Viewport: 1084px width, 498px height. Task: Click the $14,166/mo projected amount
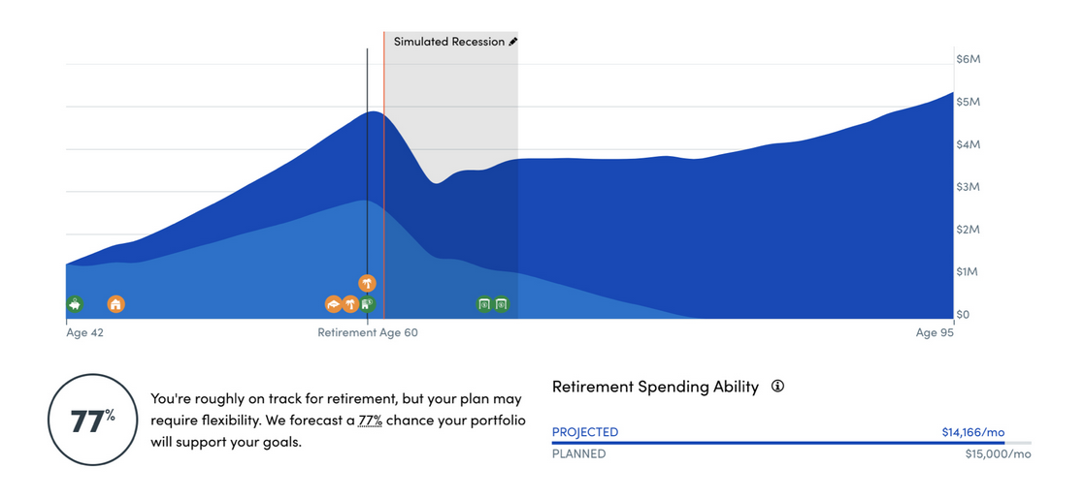972,432
